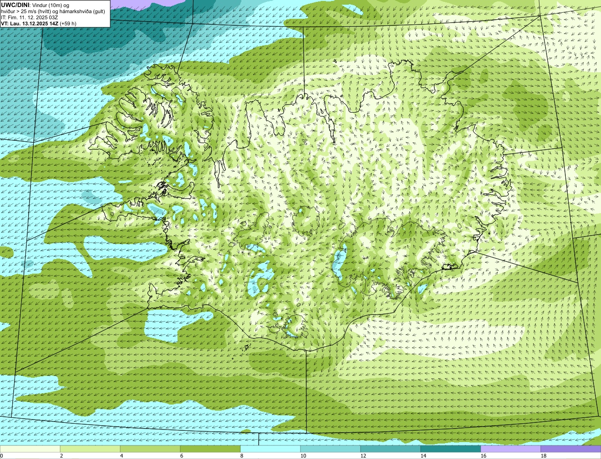
Task: Click the "IT: Fim. 11. 12. 2025 03Z" line
Action: [30, 18]
